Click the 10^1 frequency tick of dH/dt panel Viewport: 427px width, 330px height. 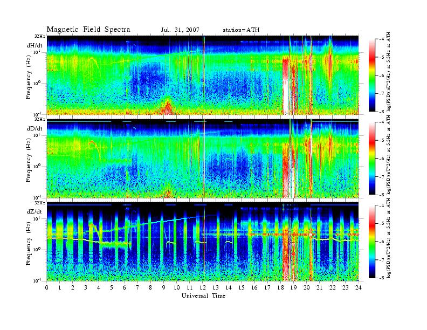click(37, 52)
